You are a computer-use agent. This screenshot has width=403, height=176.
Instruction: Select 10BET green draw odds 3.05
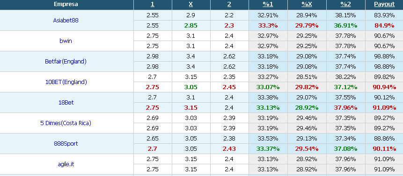tap(191, 87)
